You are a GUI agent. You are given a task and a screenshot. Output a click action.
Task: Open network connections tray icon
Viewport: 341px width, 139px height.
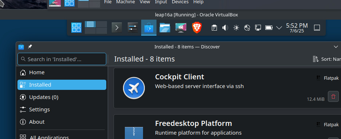click(258, 28)
